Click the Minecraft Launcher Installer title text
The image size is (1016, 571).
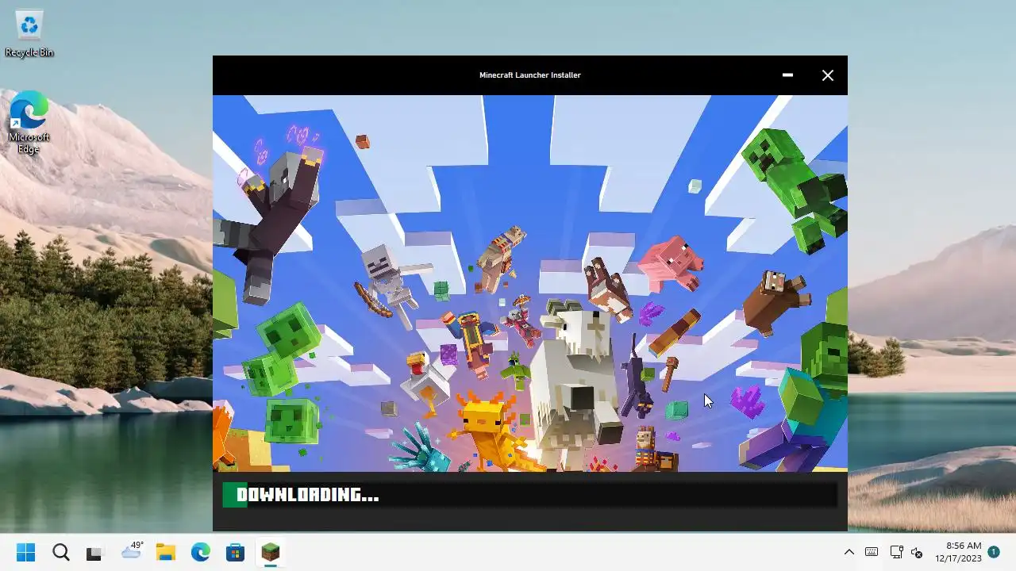(529, 75)
